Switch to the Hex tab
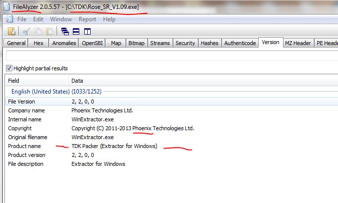 coord(38,43)
